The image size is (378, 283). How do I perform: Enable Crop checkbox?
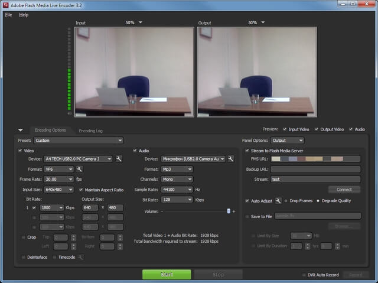pyautogui.click(x=24, y=237)
